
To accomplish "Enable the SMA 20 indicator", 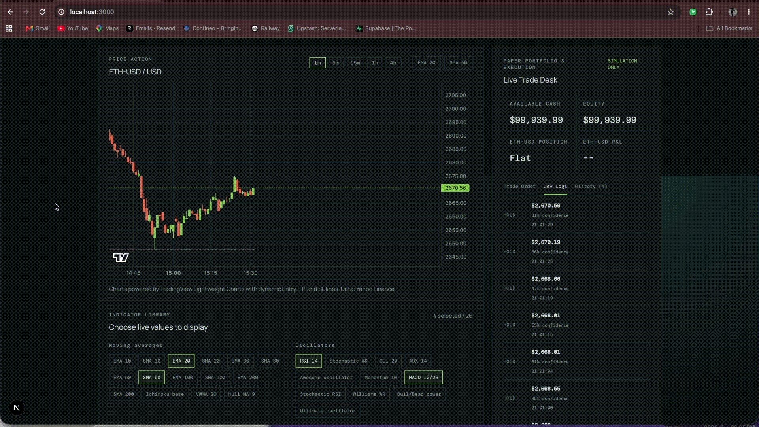I will click(x=211, y=361).
